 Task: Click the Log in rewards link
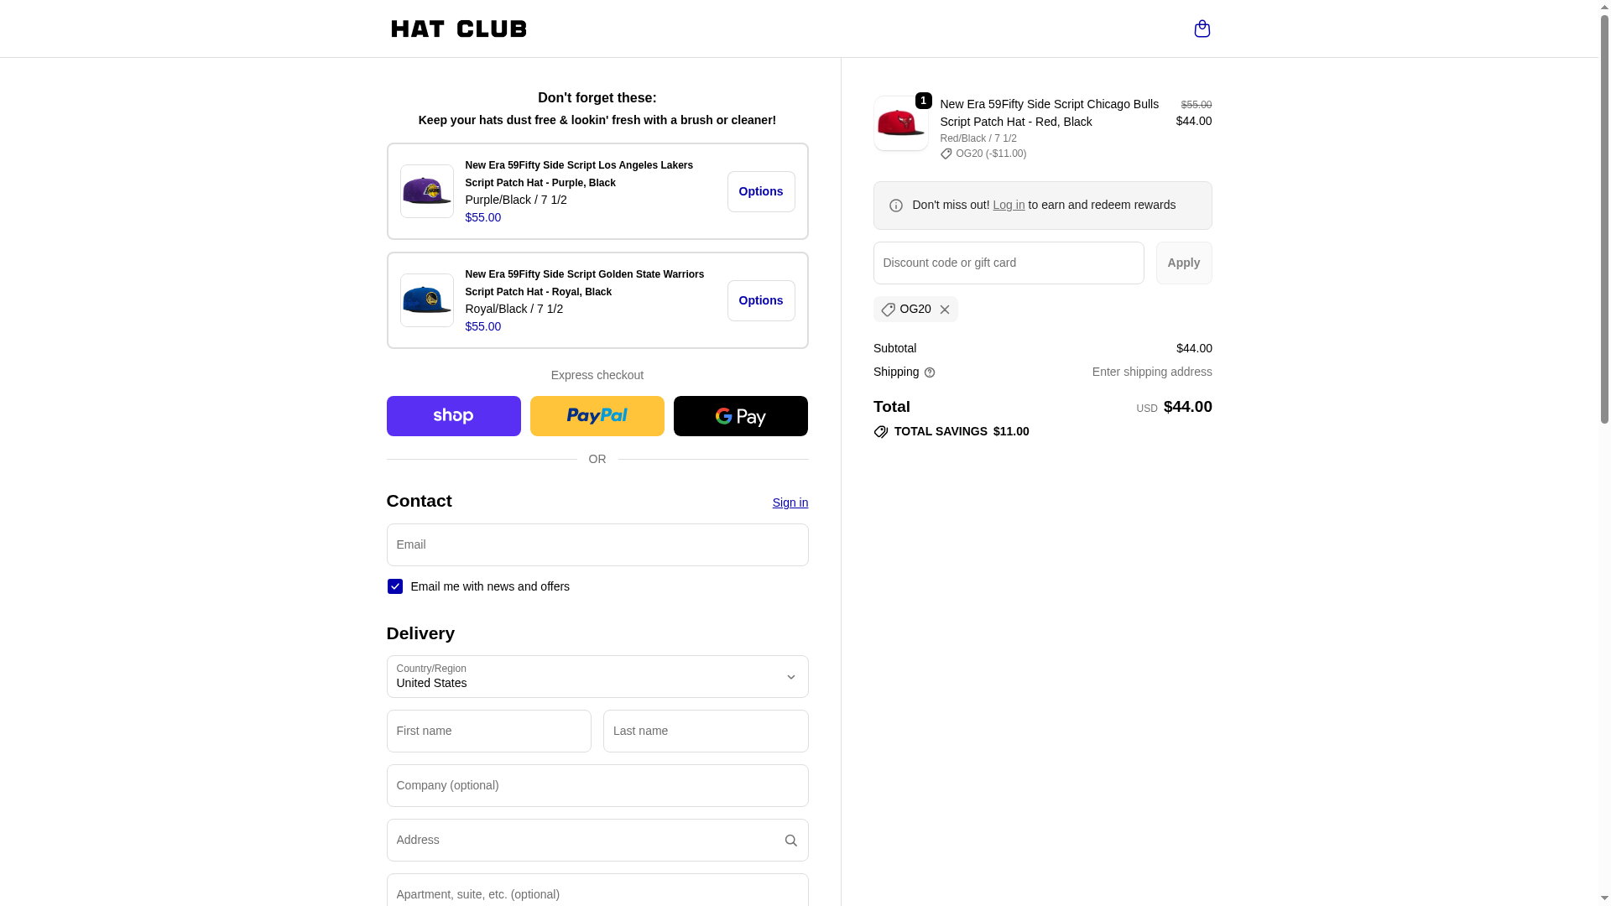(1008, 205)
